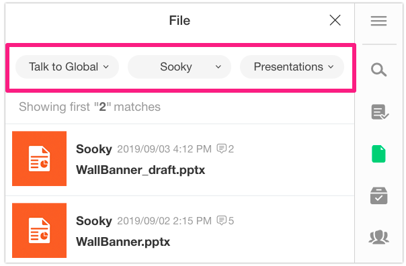406x266 pixels.
Task: Click comment bubble icon showing 5
Action: click(222, 221)
